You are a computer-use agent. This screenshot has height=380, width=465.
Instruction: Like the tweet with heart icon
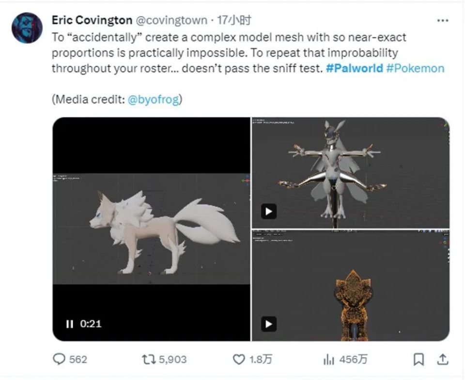pos(239,359)
